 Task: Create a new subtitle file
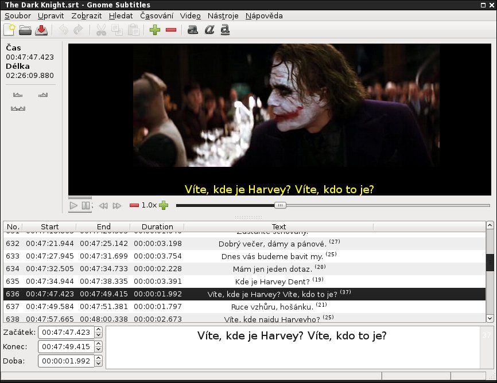pyautogui.click(x=9, y=30)
